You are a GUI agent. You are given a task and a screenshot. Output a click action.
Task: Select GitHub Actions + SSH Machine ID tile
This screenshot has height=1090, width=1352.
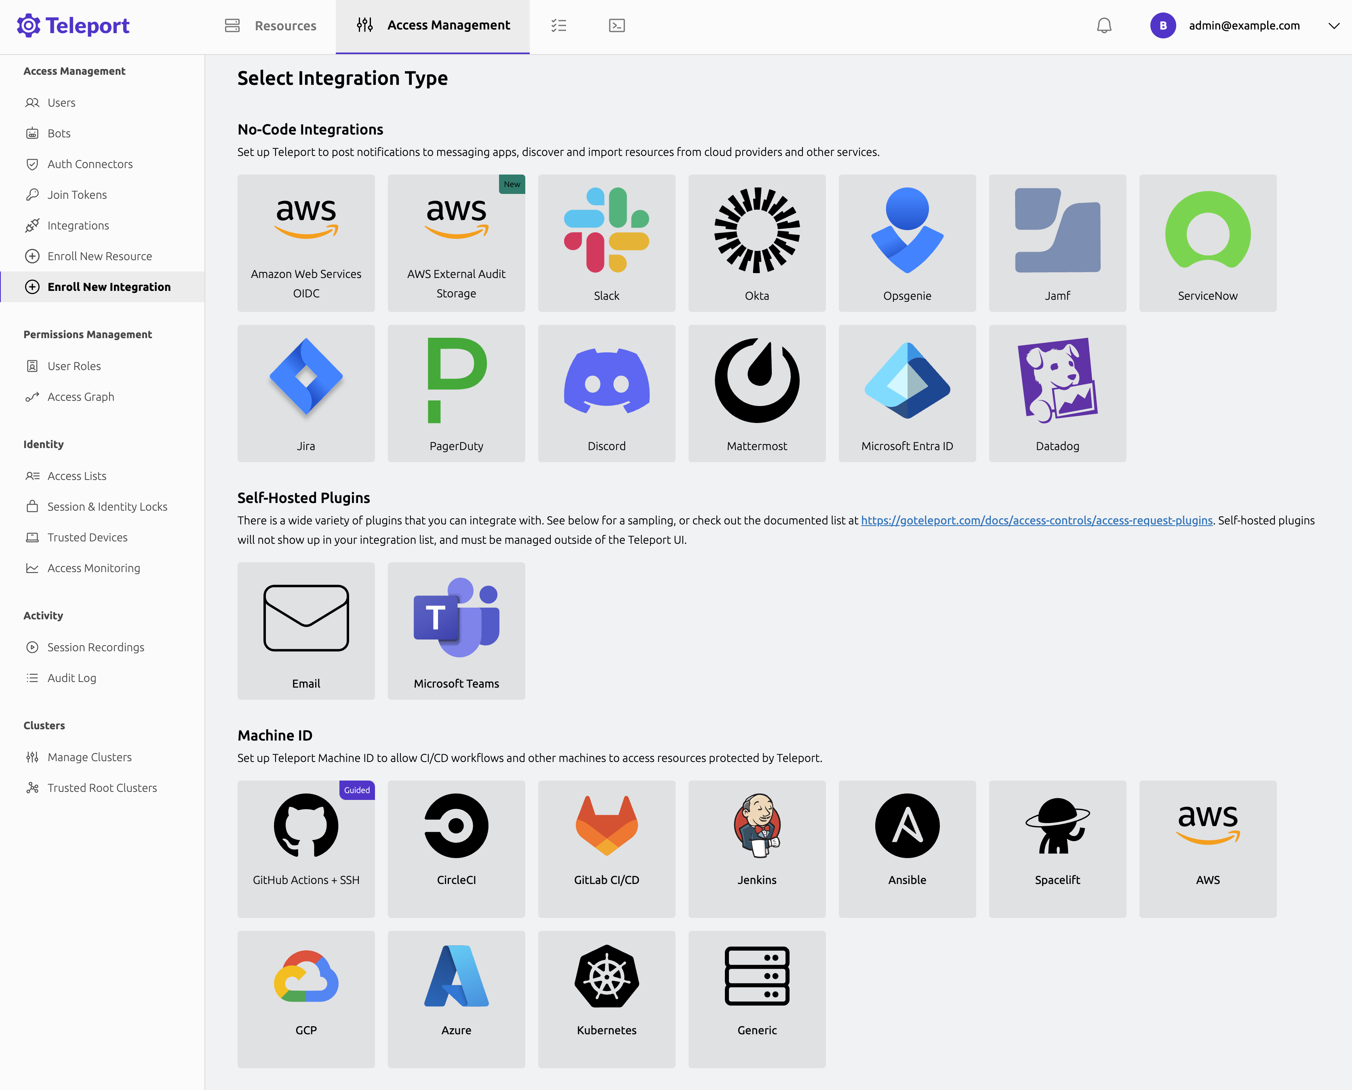[306, 848]
